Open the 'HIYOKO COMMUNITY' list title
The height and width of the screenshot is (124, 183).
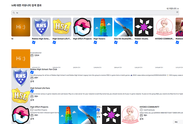[x=149, y=107]
